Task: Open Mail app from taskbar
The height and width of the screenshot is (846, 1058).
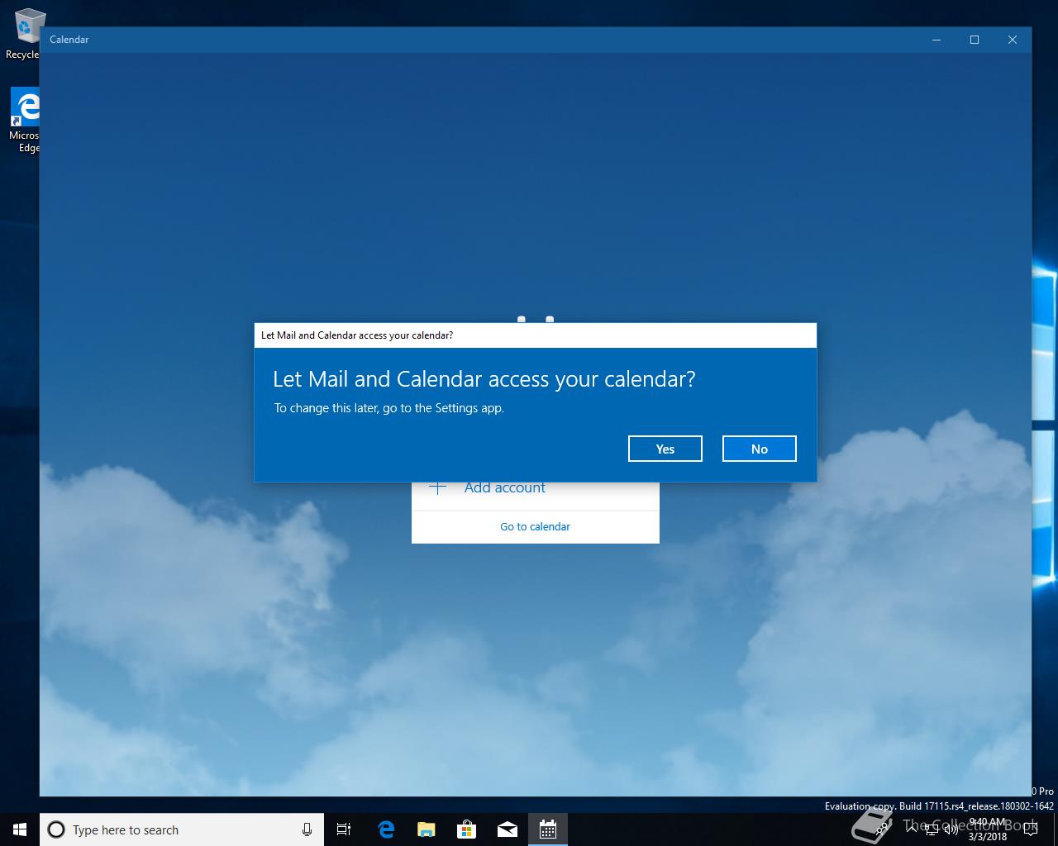Action: (507, 829)
